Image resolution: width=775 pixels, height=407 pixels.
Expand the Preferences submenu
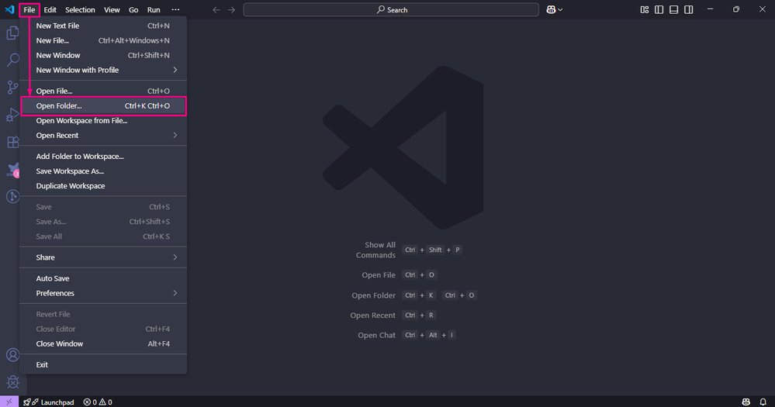click(103, 293)
